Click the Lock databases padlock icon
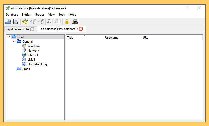The height and width of the screenshot is (126, 209). tap(67, 22)
